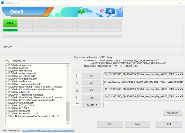Click log line 'recovery.img'
The height and width of the screenshot is (133, 185).
click(x=19, y=71)
